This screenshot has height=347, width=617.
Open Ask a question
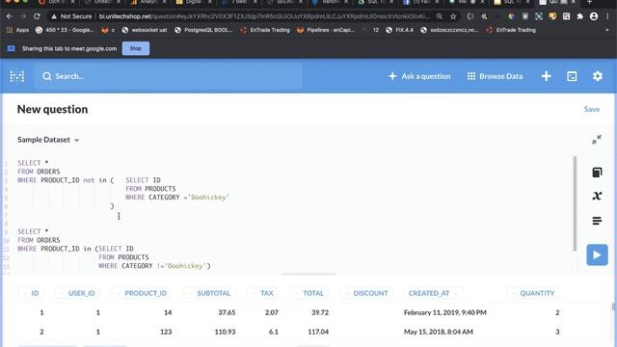coord(419,76)
